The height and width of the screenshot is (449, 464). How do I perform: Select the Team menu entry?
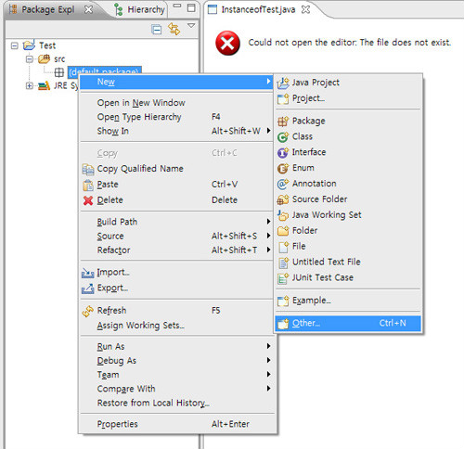176,375
